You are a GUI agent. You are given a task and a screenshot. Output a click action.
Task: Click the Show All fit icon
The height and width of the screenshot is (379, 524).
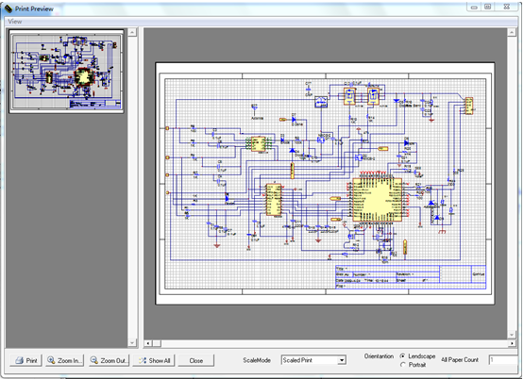pos(143,360)
